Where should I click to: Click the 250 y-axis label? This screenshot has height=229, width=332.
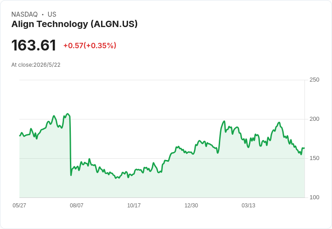click(x=314, y=80)
